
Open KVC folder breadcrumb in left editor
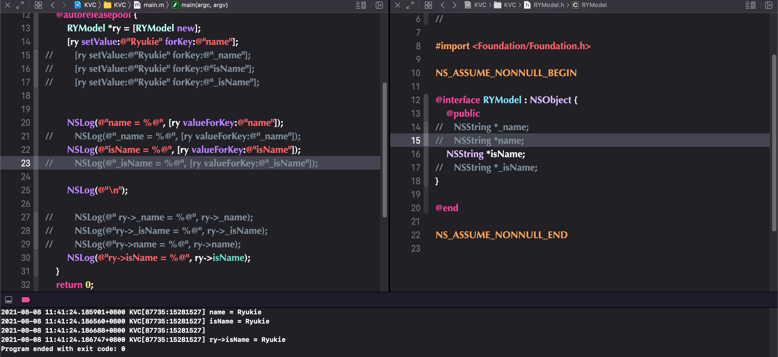point(115,5)
